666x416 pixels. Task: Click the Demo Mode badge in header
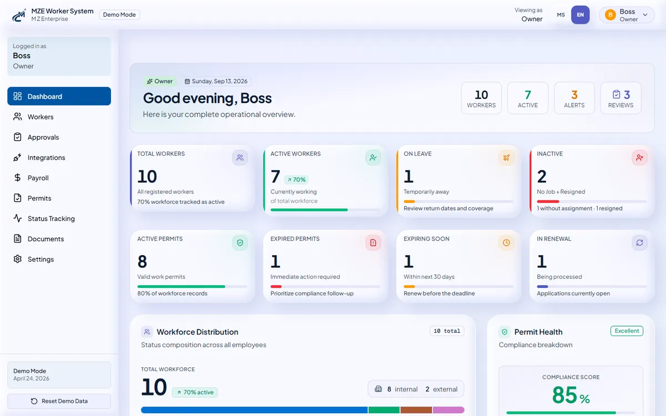pyautogui.click(x=119, y=15)
